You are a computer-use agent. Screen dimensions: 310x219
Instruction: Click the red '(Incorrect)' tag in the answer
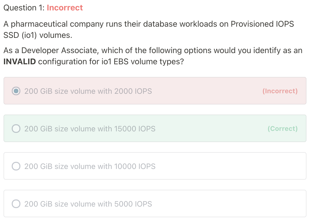click(x=280, y=91)
